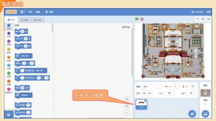Open the 编辑 (Edit) menu
Image resolution: width=216 pixels, height=121 pixels.
tap(38, 12)
